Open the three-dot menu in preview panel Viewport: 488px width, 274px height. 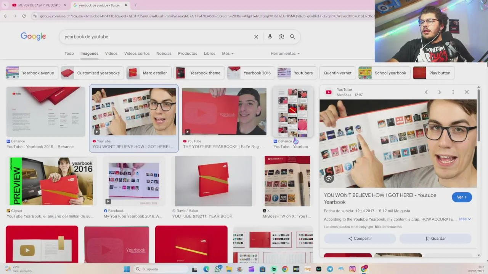(453, 92)
